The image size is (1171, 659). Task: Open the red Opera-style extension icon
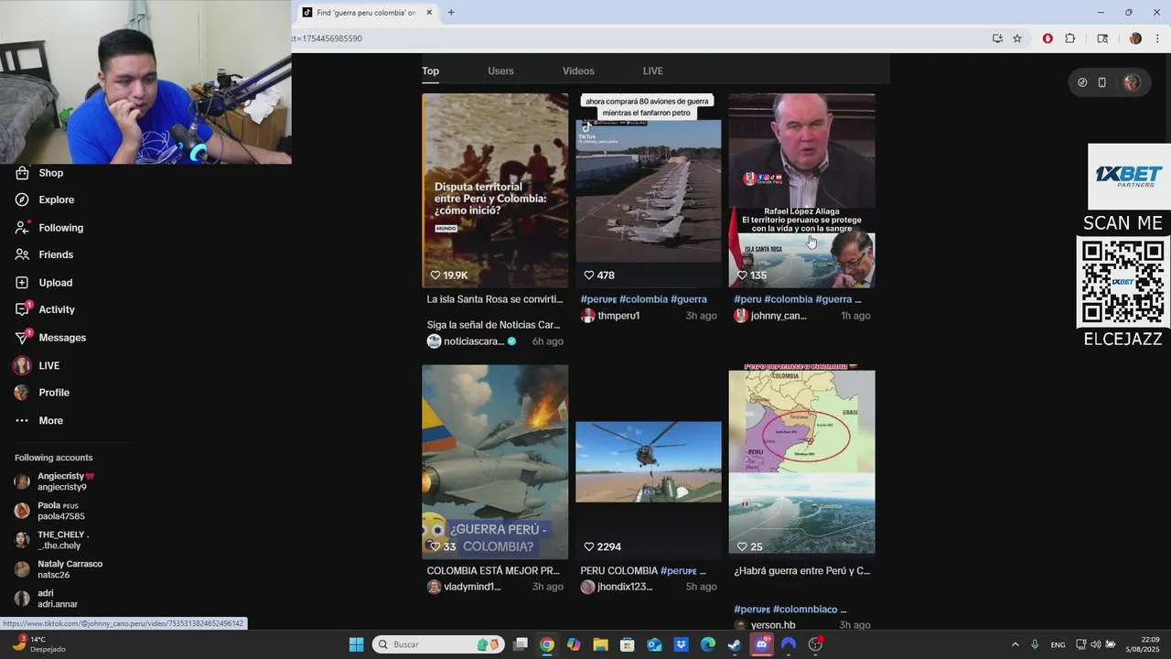coord(1047,38)
